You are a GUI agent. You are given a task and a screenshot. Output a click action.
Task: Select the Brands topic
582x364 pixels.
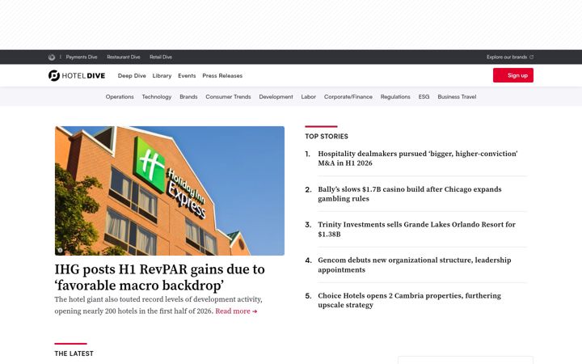(188, 96)
